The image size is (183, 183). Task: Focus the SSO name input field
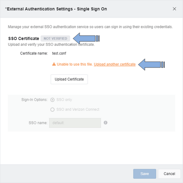pyautogui.click(x=75, y=123)
